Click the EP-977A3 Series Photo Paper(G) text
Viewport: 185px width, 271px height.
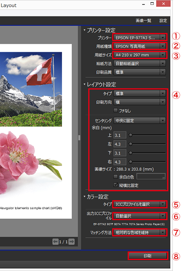tap(129, 224)
